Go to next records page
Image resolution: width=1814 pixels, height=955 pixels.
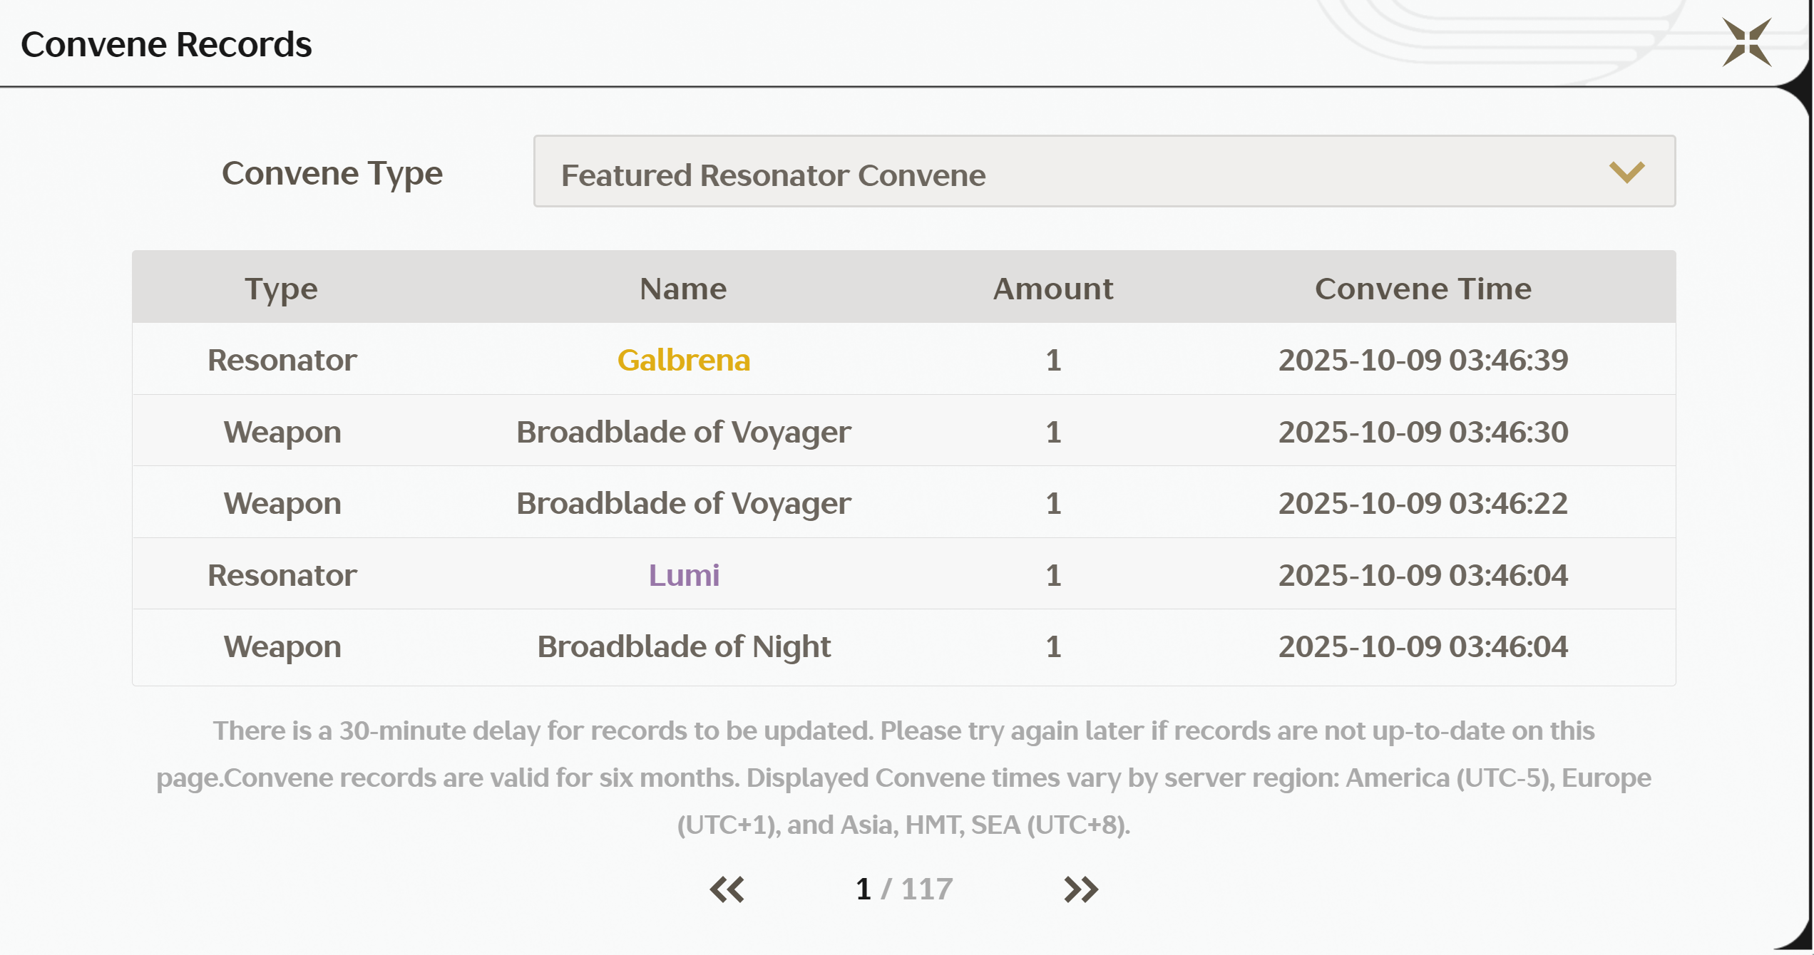pyautogui.click(x=1080, y=889)
